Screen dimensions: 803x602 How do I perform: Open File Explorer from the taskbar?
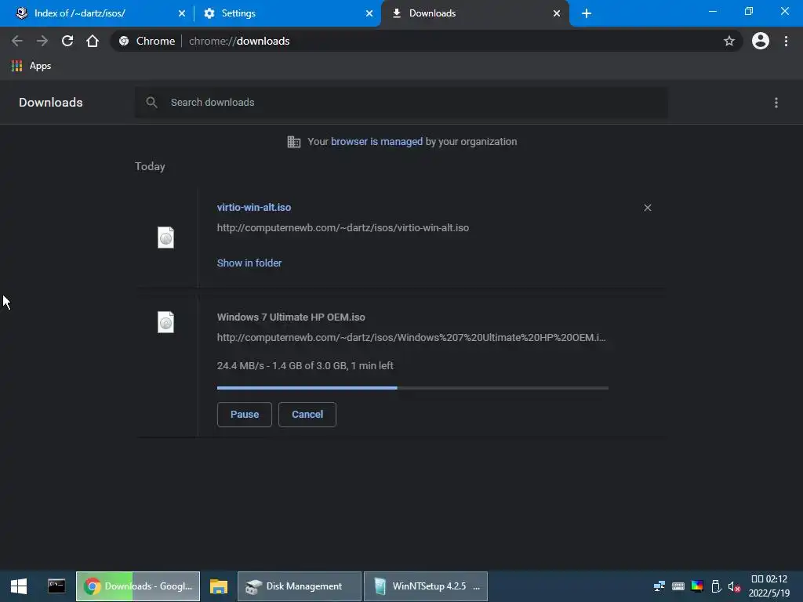tap(219, 586)
